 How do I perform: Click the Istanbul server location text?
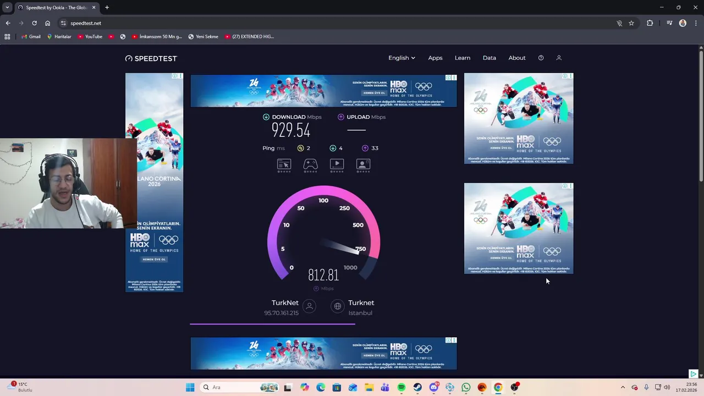coord(360,313)
